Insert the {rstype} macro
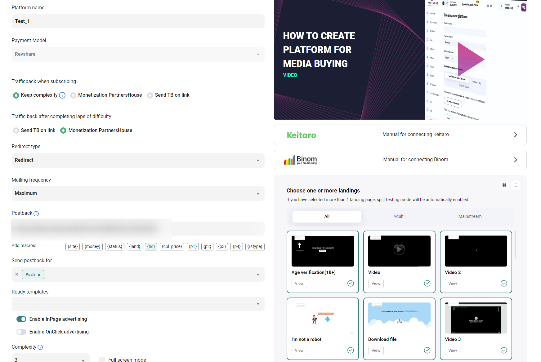The height and width of the screenshot is (362, 541). (x=255, y=247)
